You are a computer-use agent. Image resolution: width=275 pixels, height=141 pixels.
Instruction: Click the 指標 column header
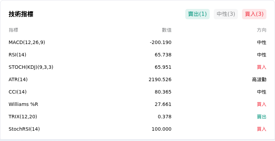[x=13, y=30]
